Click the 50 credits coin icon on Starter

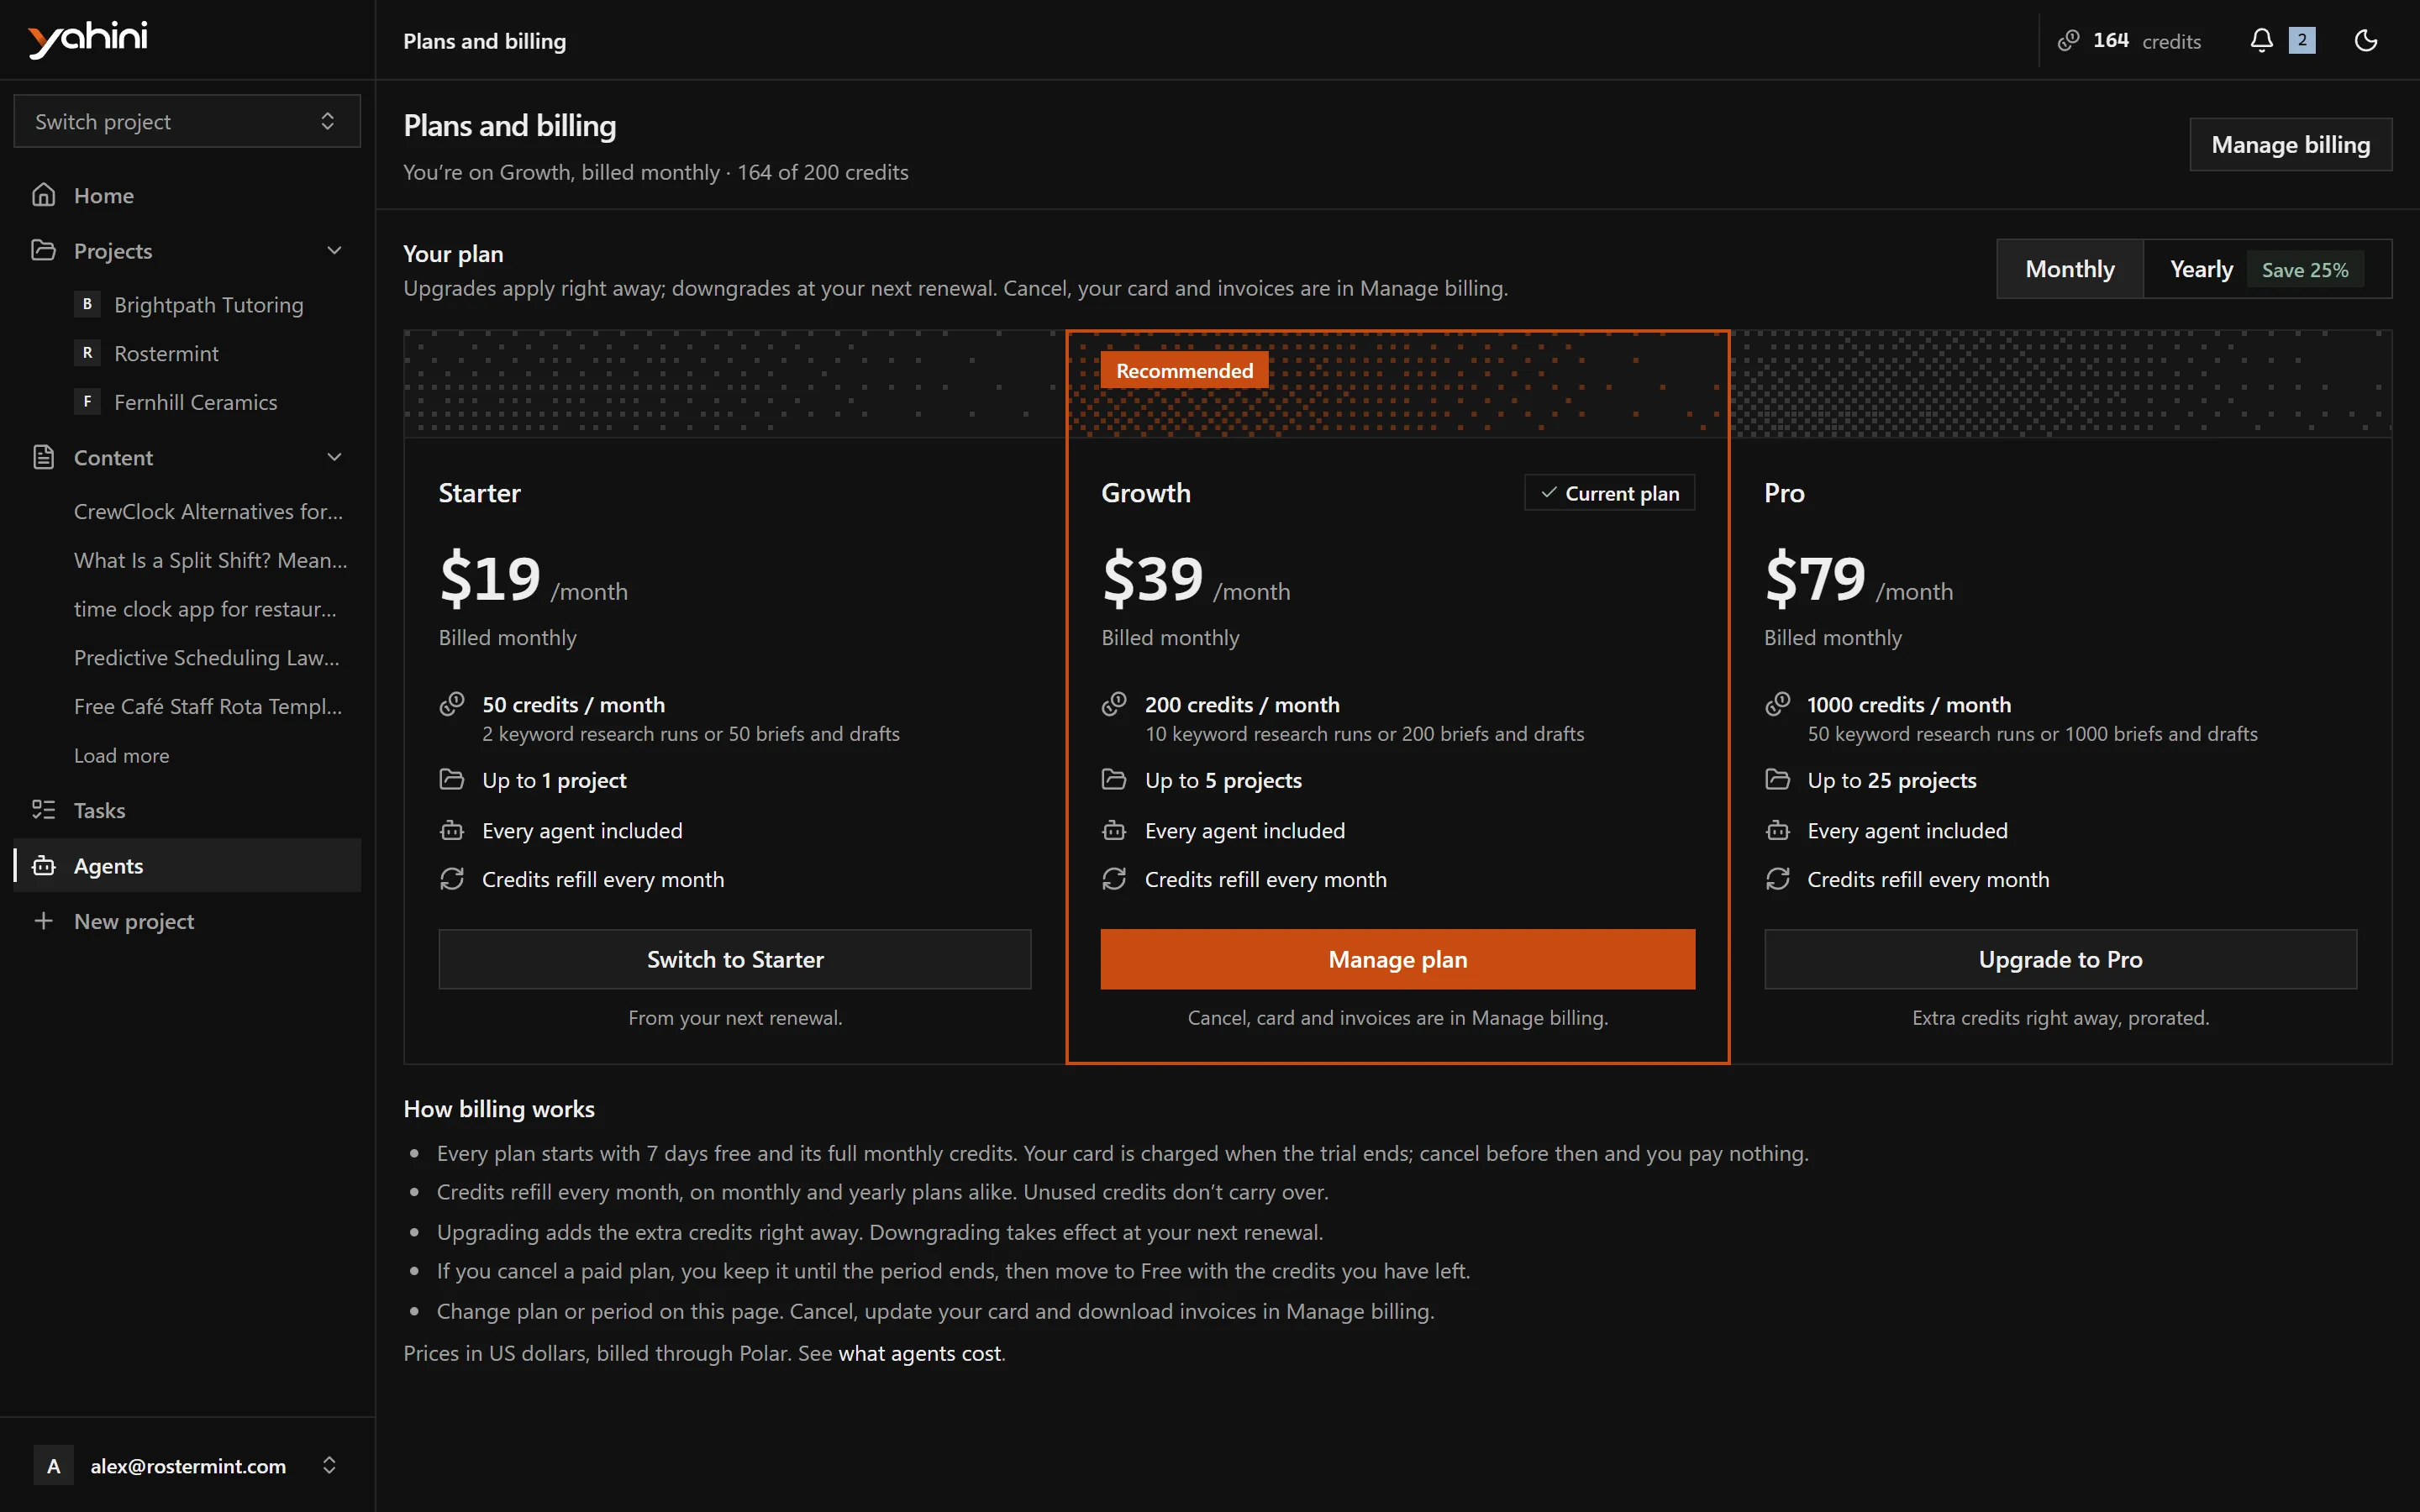pos(452,704)
